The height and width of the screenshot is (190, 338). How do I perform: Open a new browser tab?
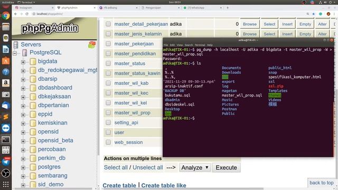[x=228, y=7]
